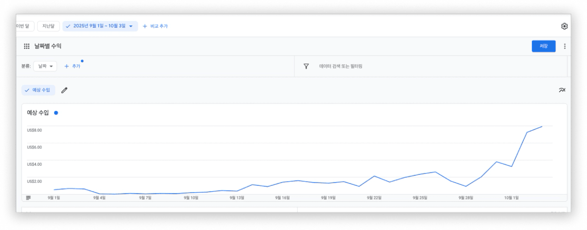
Task: Toggle the trend line chart icon
Action: [x=562, y=90]
